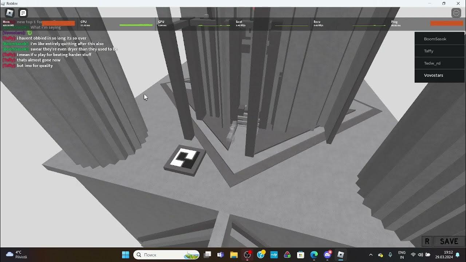466x262 pixels.
Task: Click the Sent network stat
Action: pyautogui.click(x=272, y=23)
